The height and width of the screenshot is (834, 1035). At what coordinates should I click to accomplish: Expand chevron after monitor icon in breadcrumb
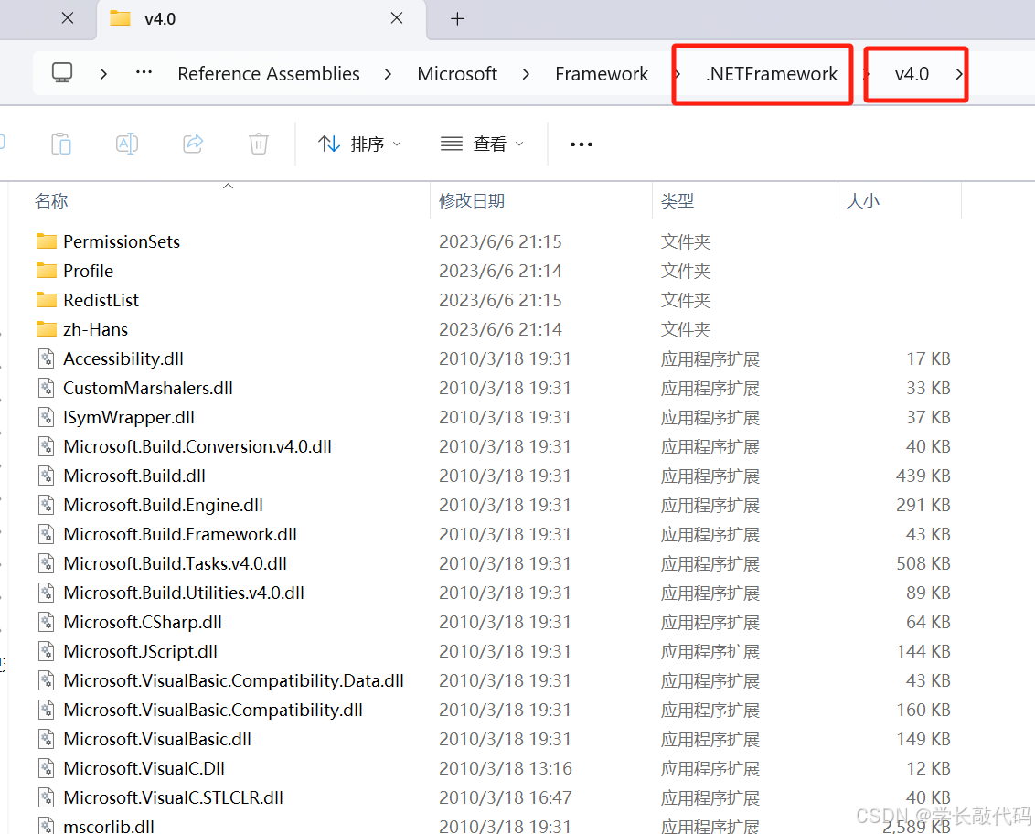coord(103,73)
